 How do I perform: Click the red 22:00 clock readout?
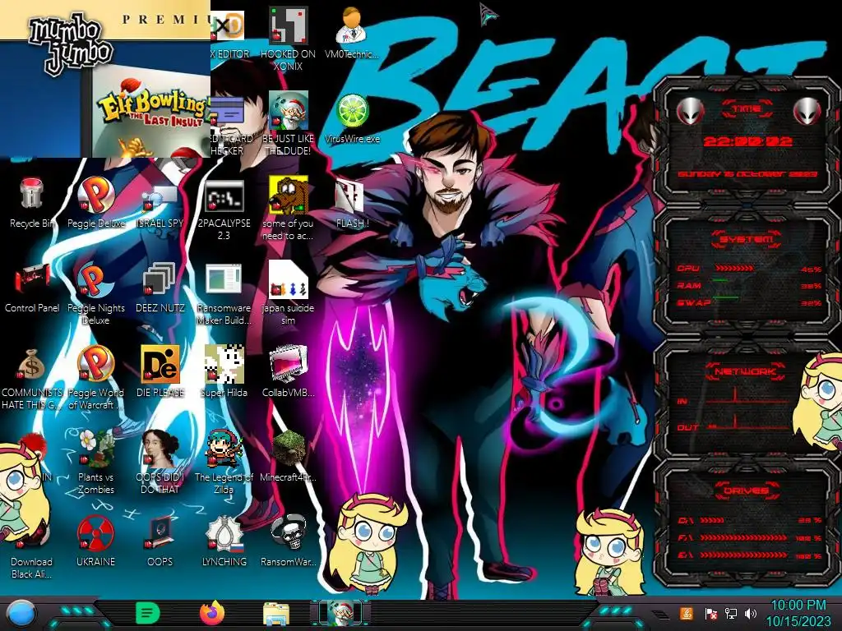coord(747,141)
